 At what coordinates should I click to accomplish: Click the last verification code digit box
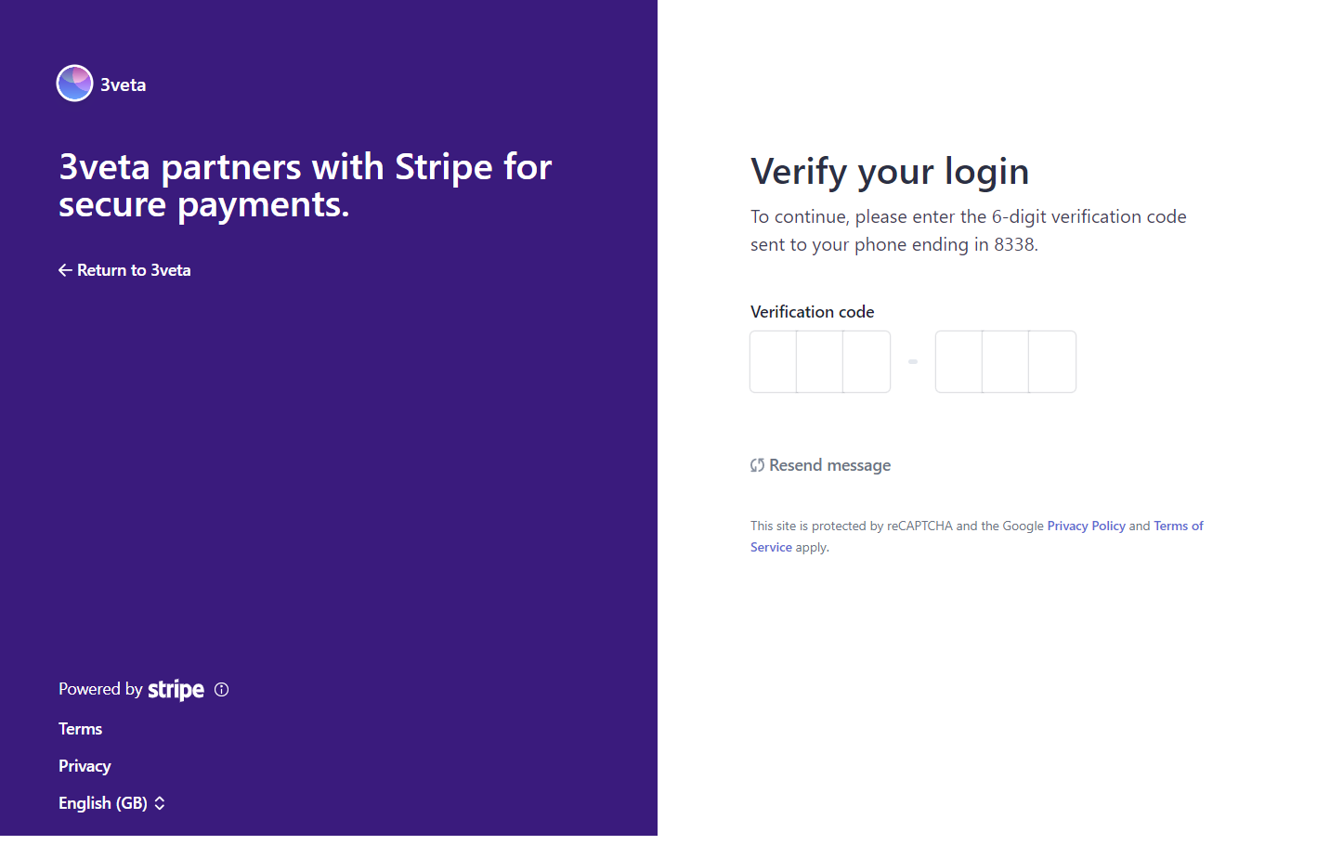[1051, 361]
